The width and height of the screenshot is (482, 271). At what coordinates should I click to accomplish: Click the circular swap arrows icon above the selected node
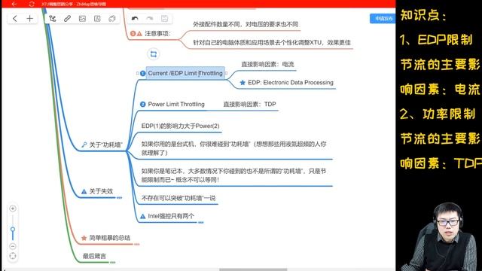click(x=154, y=54)
